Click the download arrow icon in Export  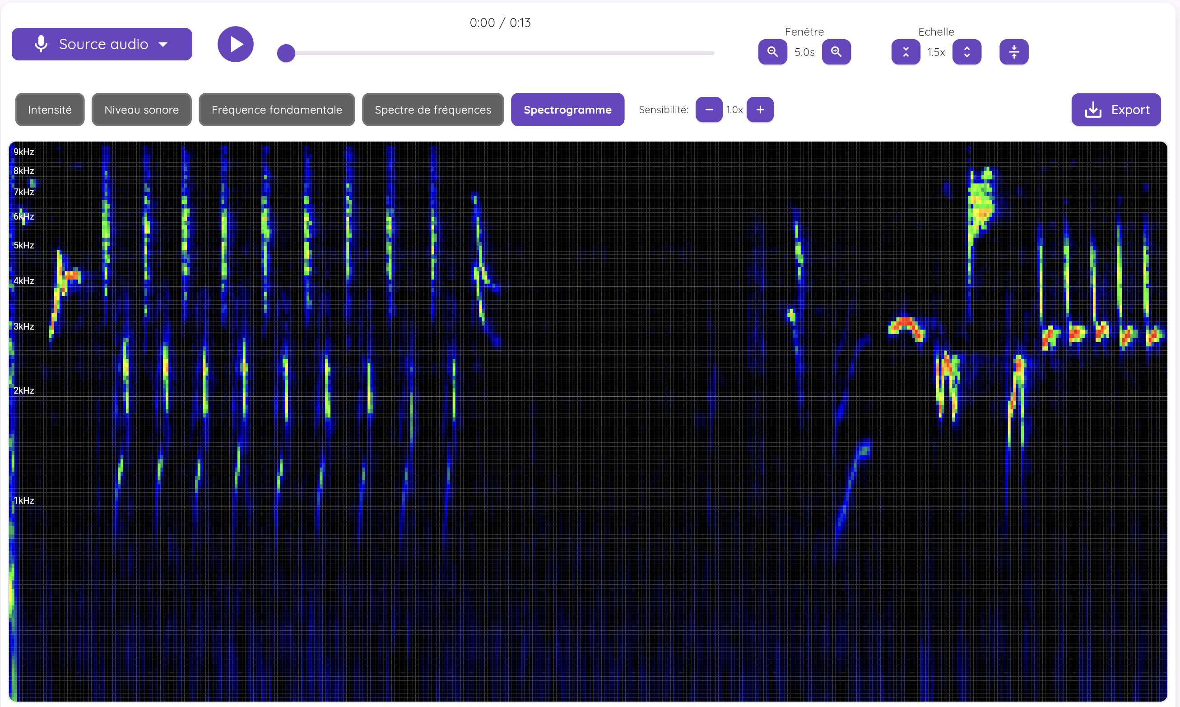[1093, 110]
